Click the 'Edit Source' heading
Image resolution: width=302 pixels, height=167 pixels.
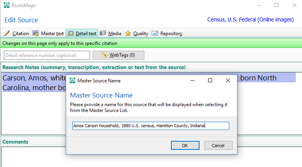pyautogui.click(x=21, y=20)
